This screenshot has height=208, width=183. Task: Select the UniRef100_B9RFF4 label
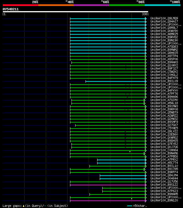click(164, 172)
